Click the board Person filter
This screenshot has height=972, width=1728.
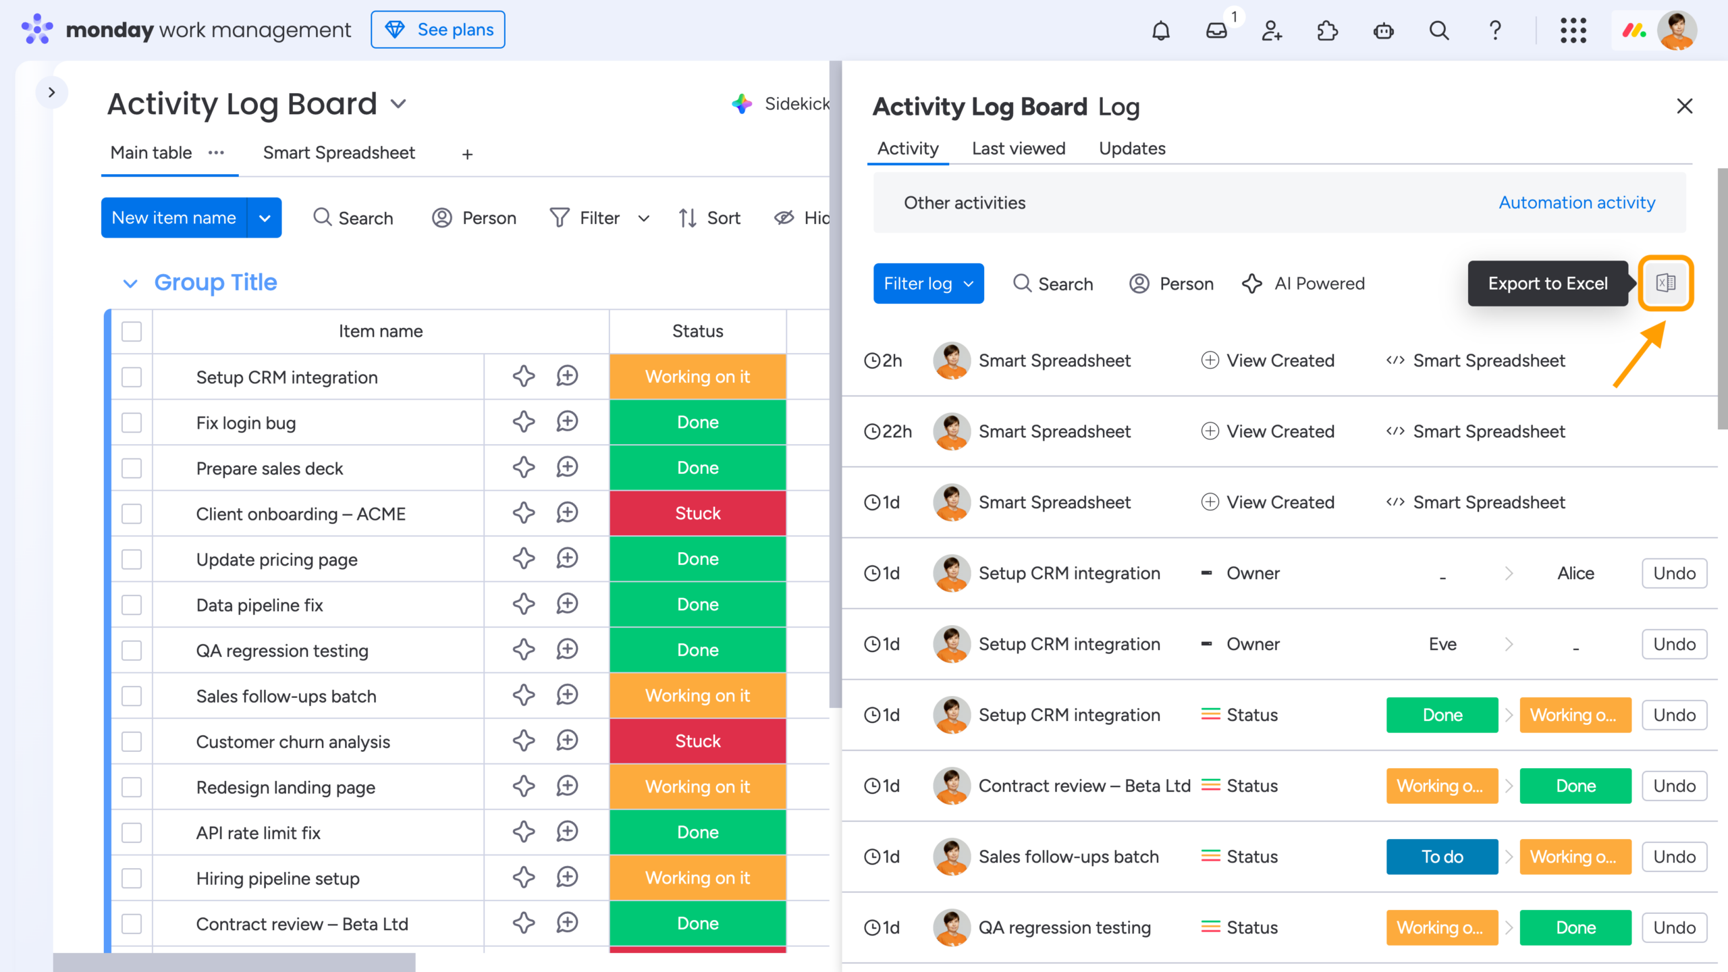[474, 218]
